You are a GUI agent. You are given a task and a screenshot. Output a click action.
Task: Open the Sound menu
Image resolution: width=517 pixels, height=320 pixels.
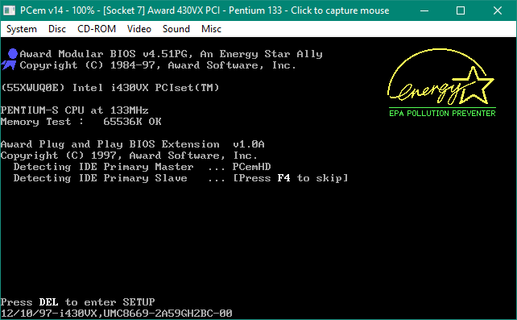click(x=176, y=29)
